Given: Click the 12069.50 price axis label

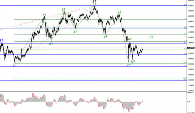Looking at the screenshot, I should coord(191,90).
